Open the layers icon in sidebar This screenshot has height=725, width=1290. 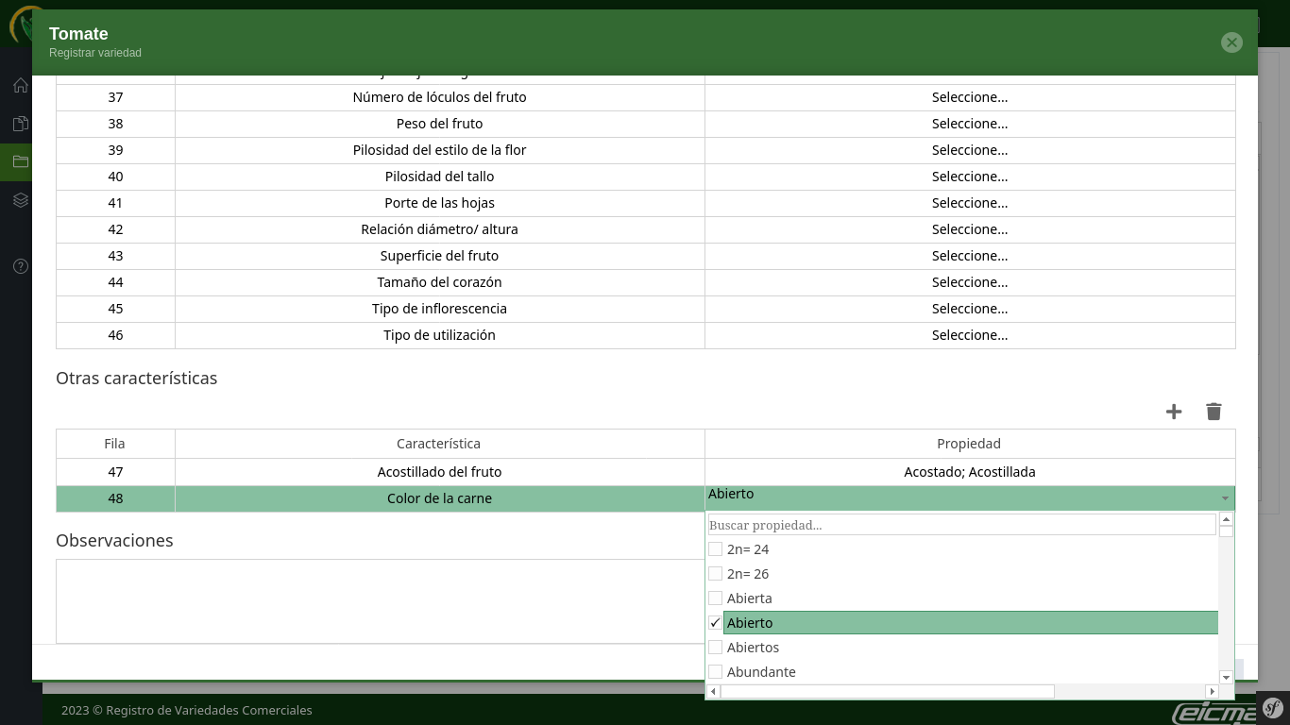tap(20, 200)
